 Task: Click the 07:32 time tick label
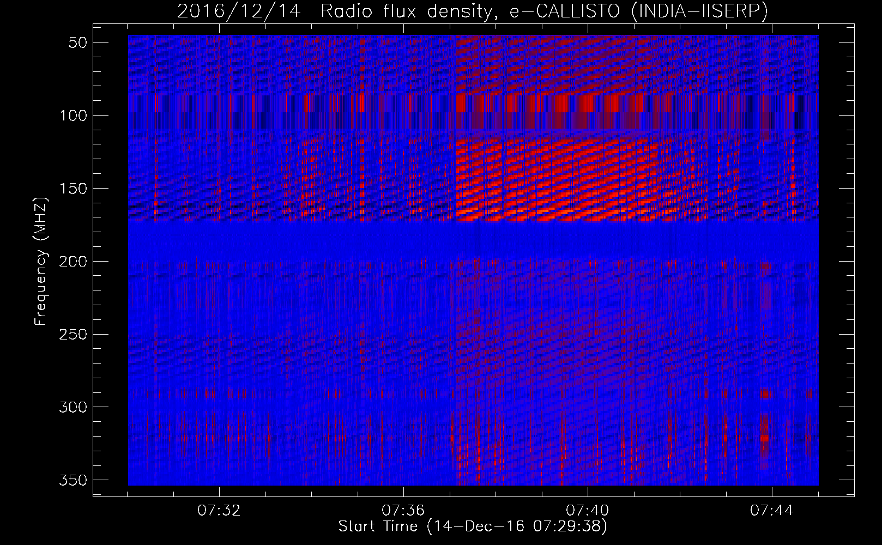(x=219, y=511)
